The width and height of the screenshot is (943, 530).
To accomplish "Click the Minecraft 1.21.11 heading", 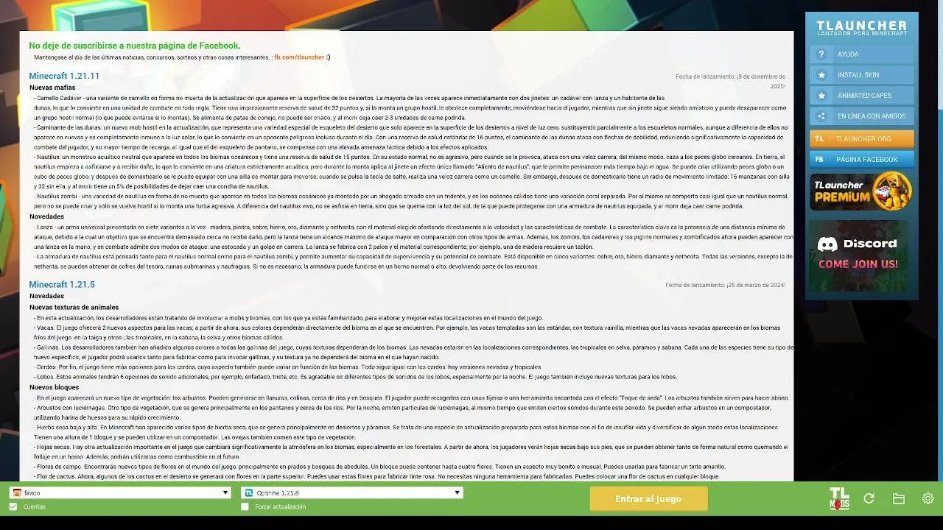I will point(64,76).
